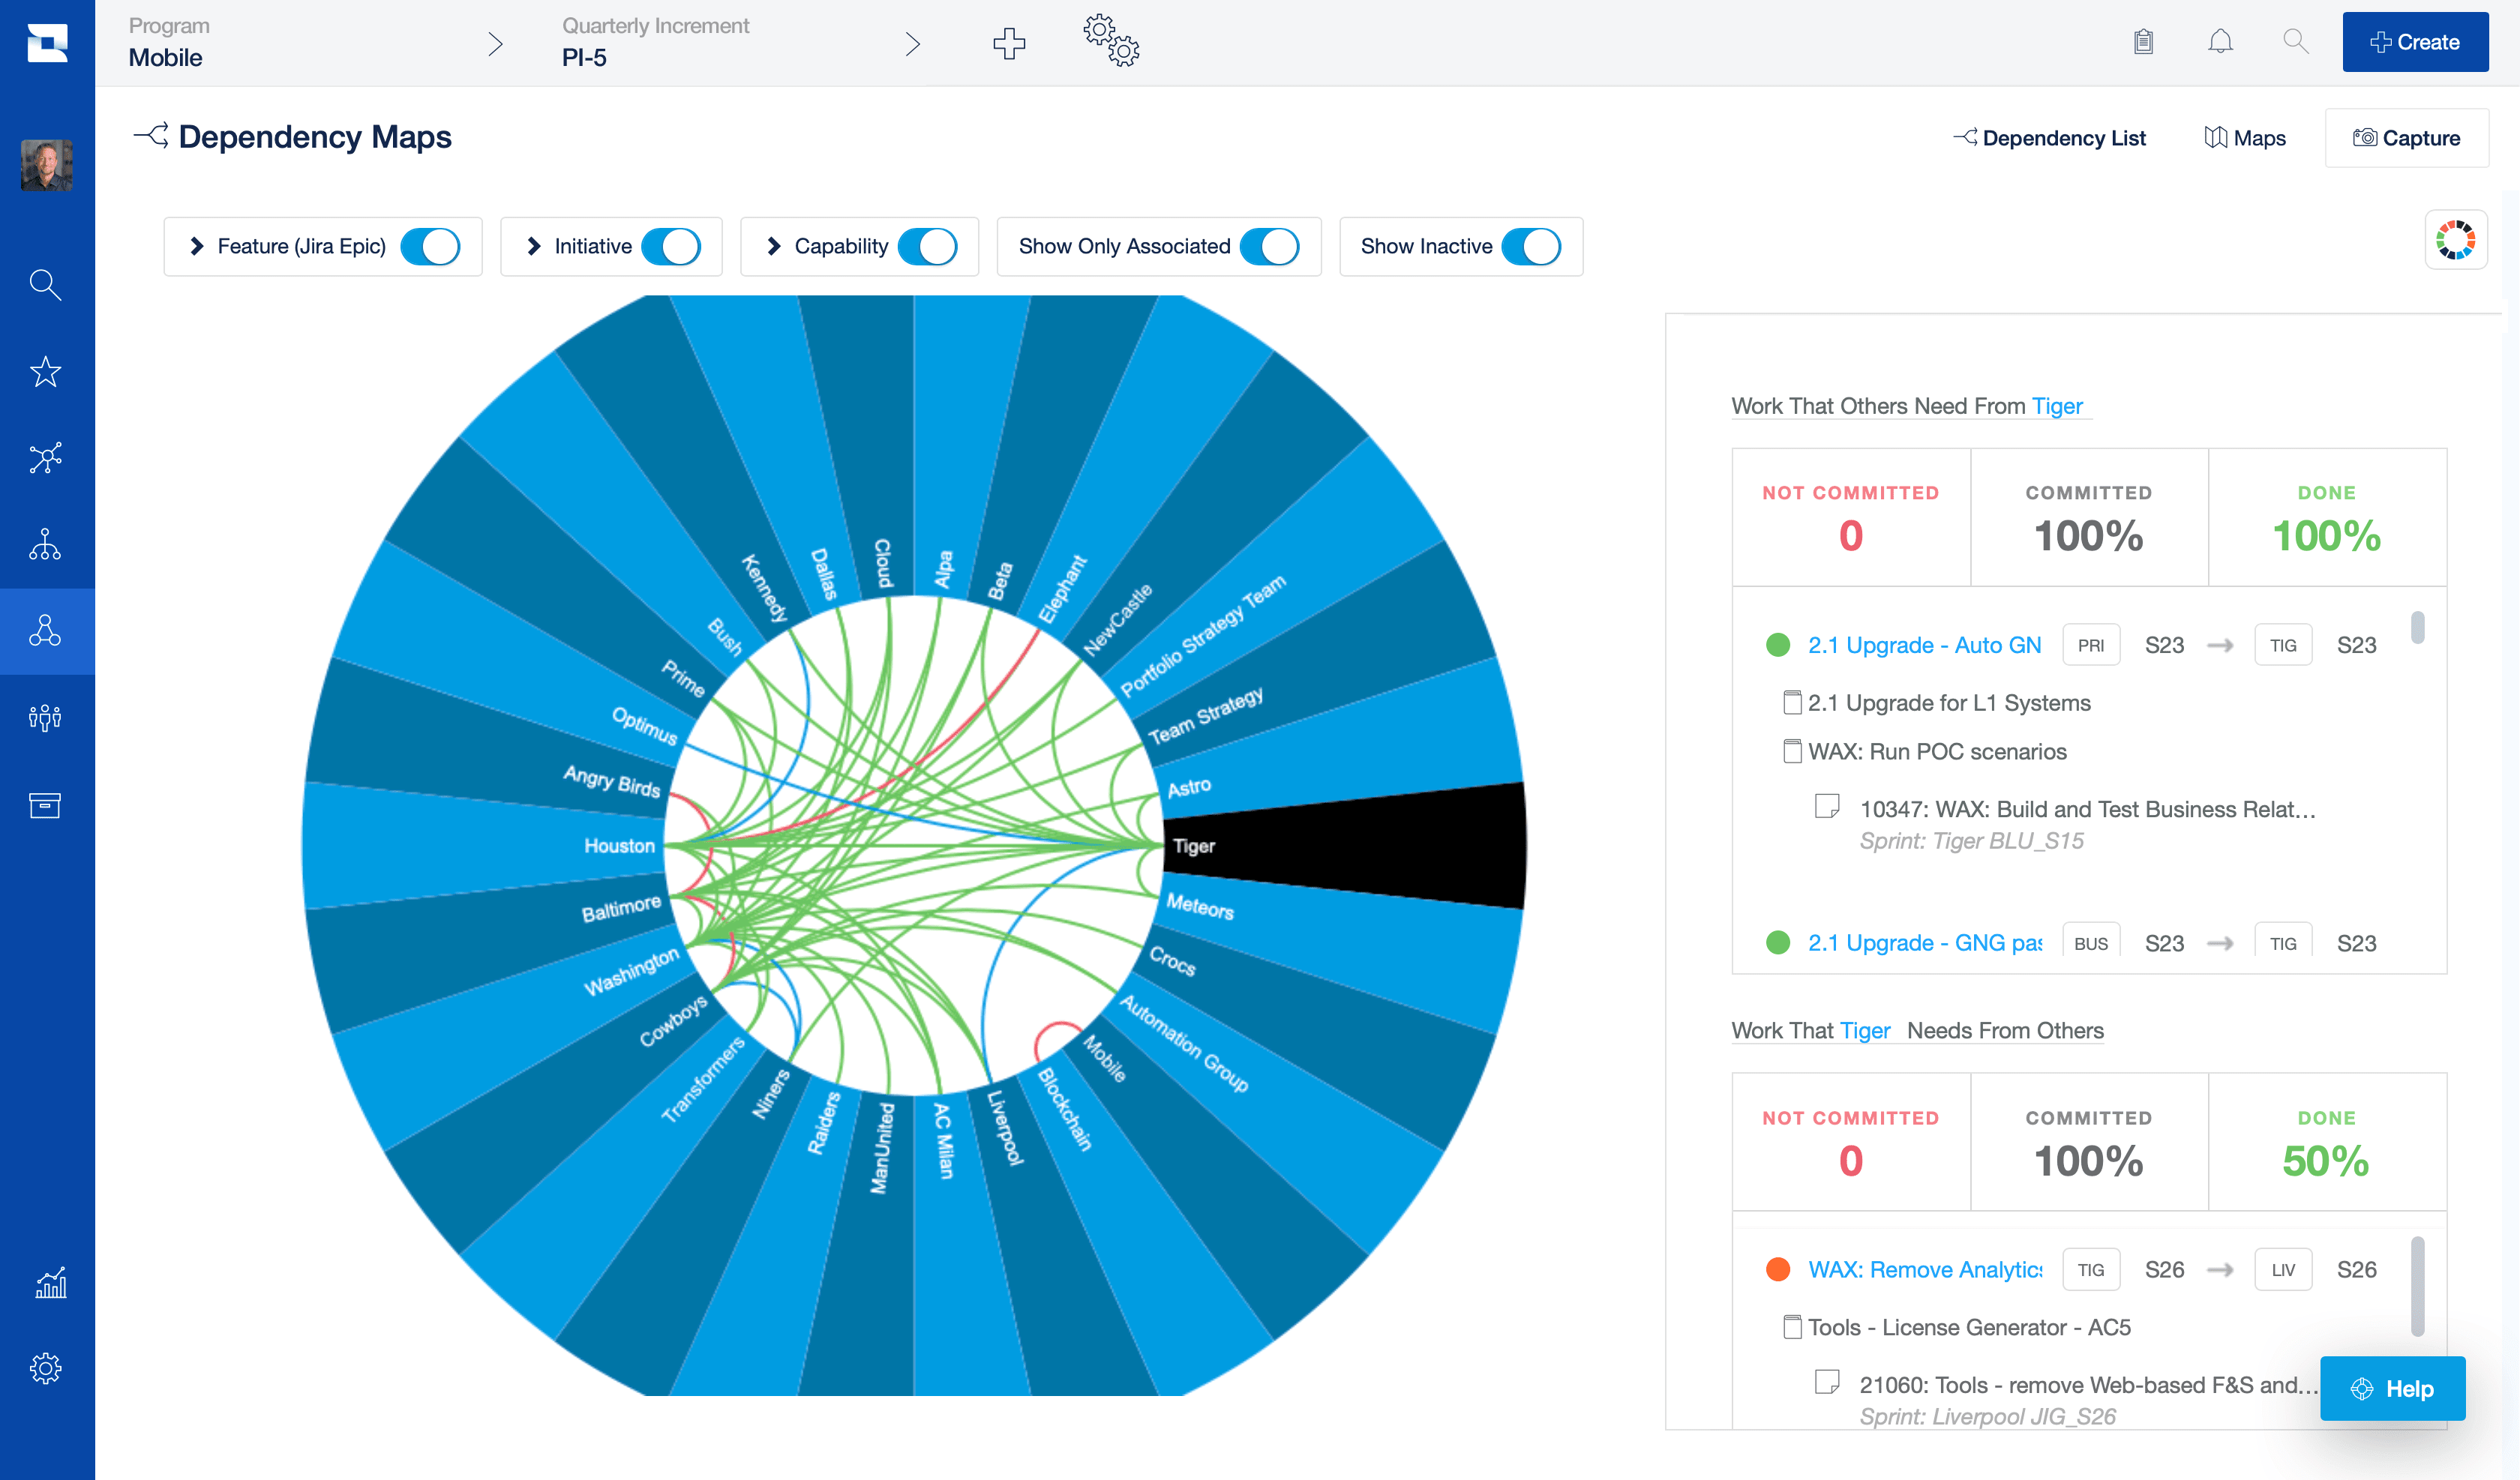
Task: Click the People/Users icon in sidebar
Action: point(47,717)
